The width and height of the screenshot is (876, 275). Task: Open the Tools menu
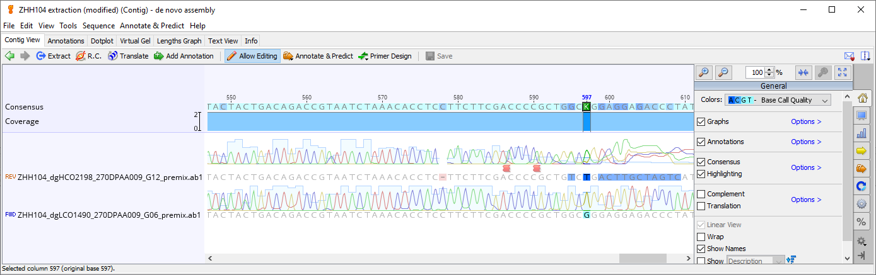tap(68, 26)
